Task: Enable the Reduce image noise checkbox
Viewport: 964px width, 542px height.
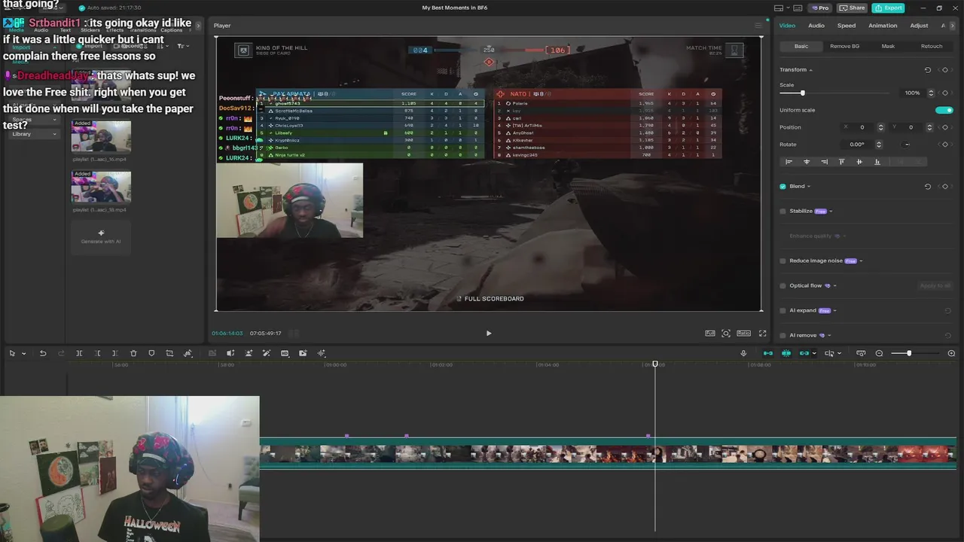Action: (x=782, y=260)
